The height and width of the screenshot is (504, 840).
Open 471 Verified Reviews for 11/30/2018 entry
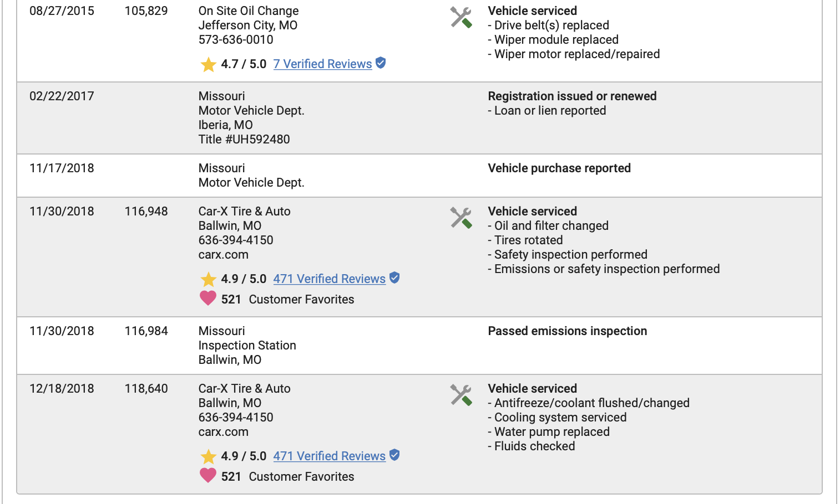click(x=329, y=279)
